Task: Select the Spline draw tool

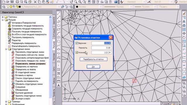Action: point(58,45)
